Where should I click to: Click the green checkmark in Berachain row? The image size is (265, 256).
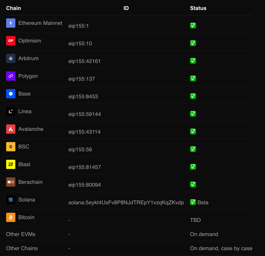pos(193,185)
